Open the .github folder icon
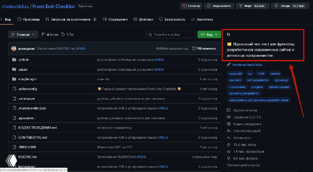 click(14, 60)
